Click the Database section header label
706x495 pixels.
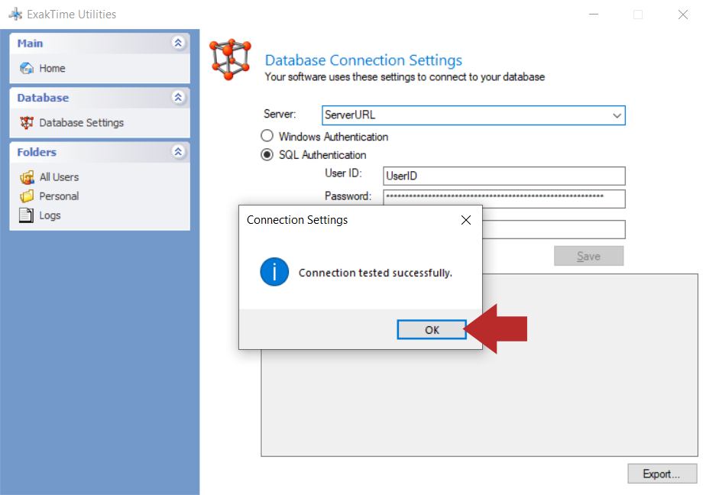click(44, 98)
